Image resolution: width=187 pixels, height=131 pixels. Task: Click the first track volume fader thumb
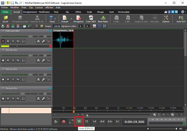click(x=31, y=36)
